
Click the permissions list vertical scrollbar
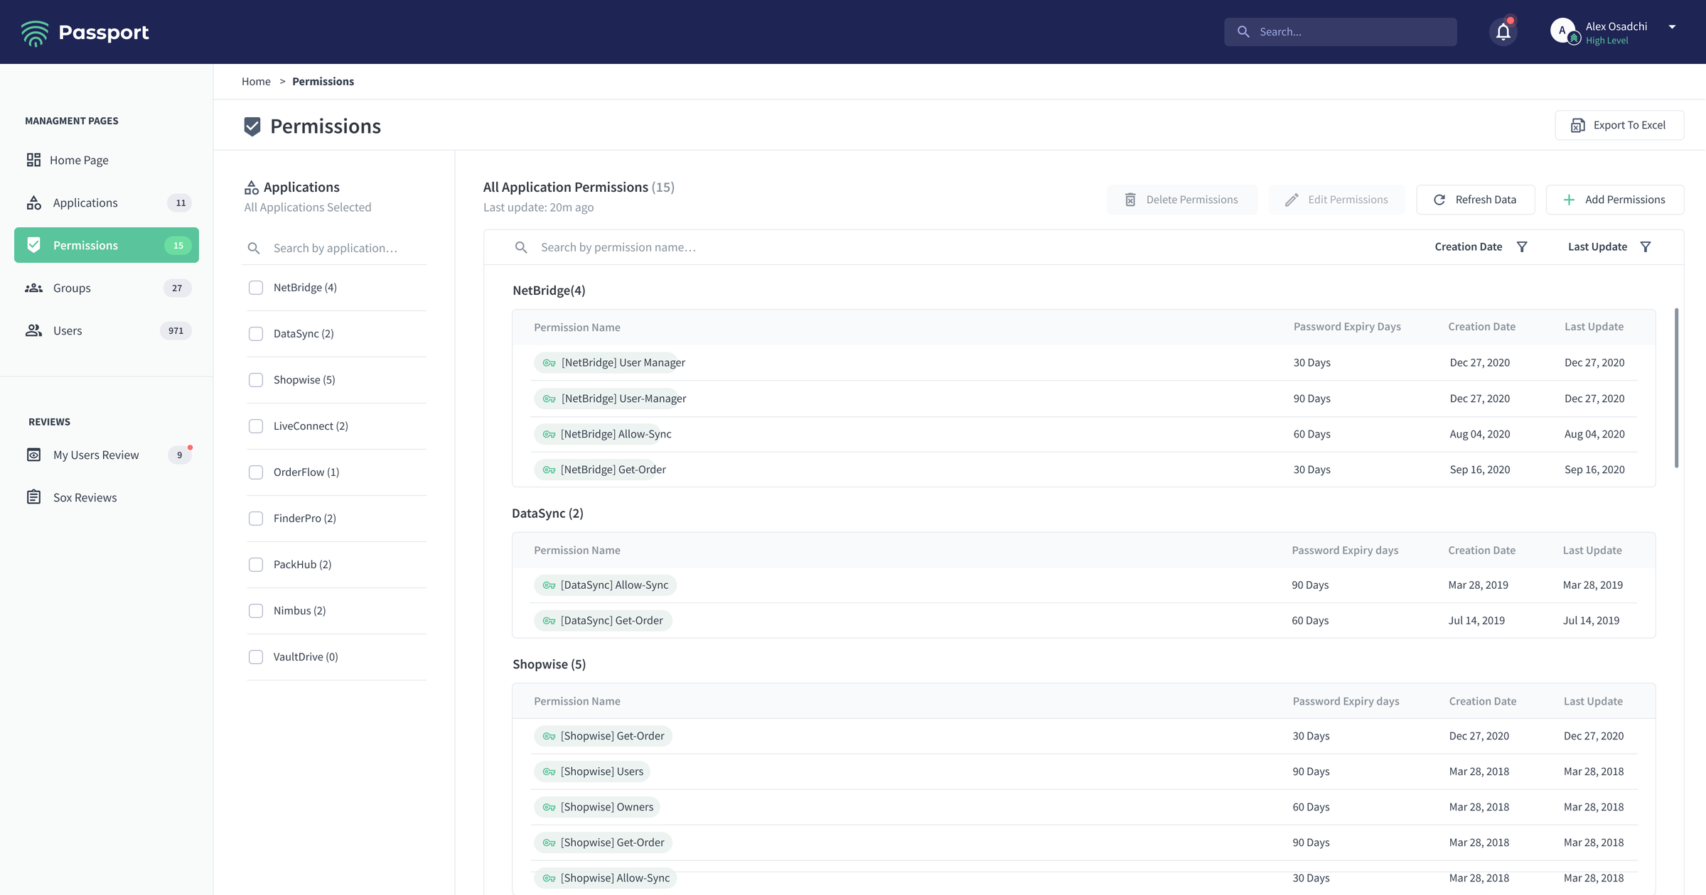click(1676, 388)
